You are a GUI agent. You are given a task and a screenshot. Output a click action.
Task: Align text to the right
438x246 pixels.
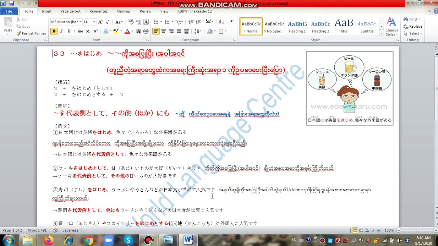[x=171, y=31]
